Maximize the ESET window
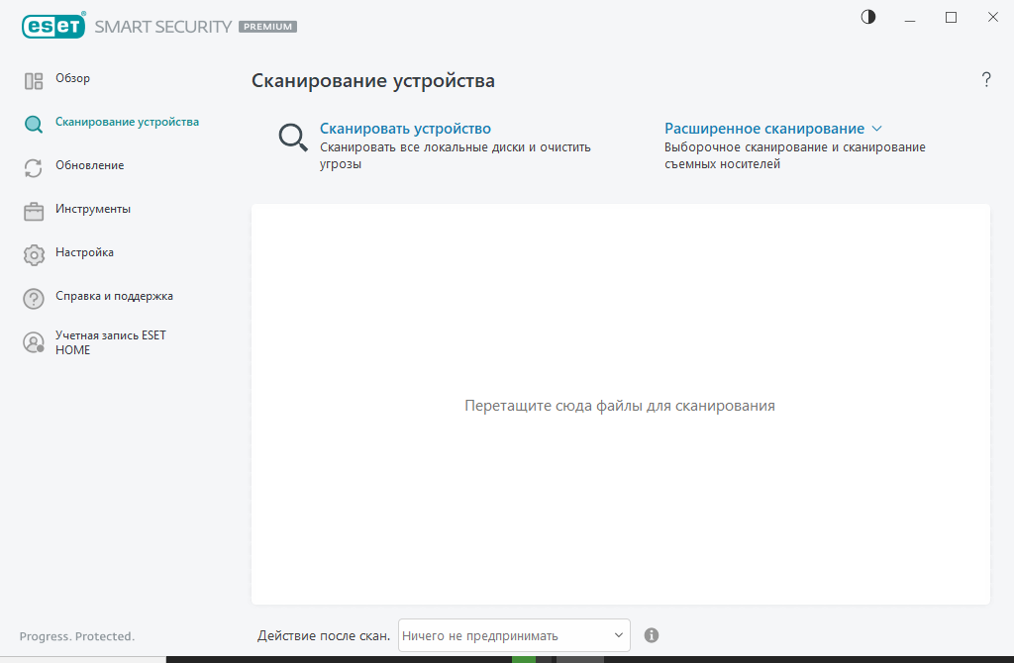Viewport: 1014px width, 663px height. pos(951,18)
